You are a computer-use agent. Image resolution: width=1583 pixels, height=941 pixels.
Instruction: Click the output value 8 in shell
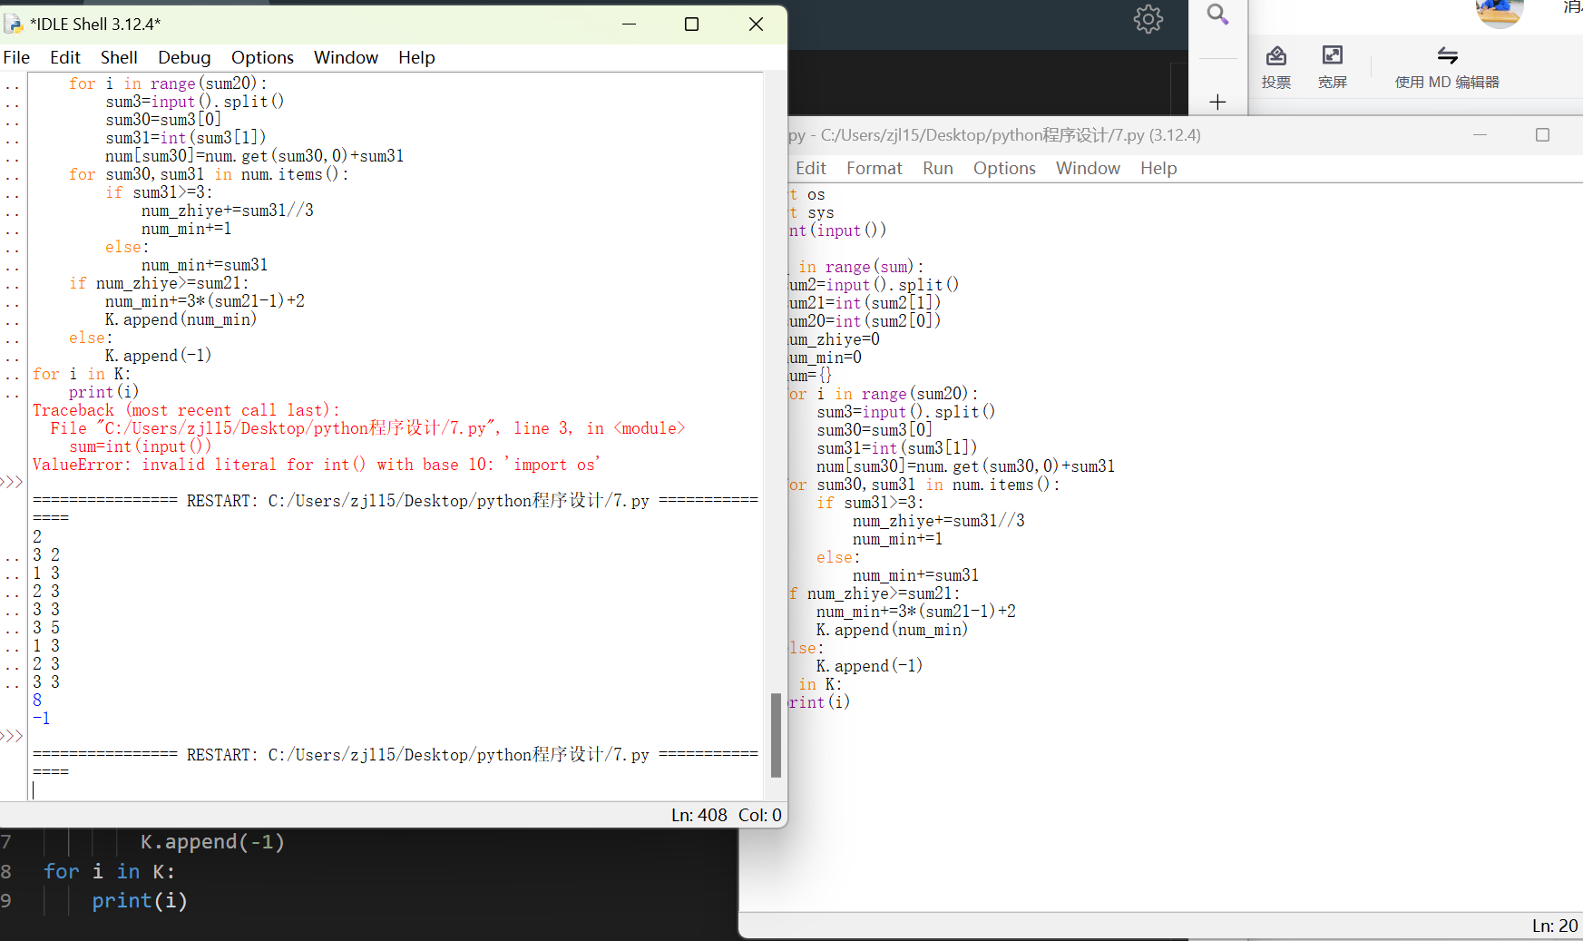click(37, 701)
